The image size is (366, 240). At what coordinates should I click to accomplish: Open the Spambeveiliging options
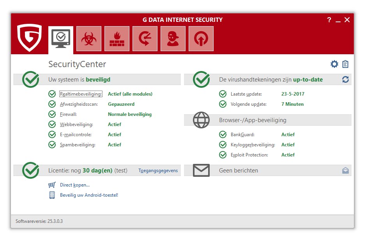(78, 145)
